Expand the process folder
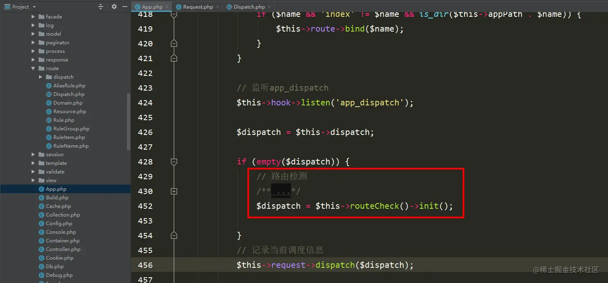 point(33,51)
